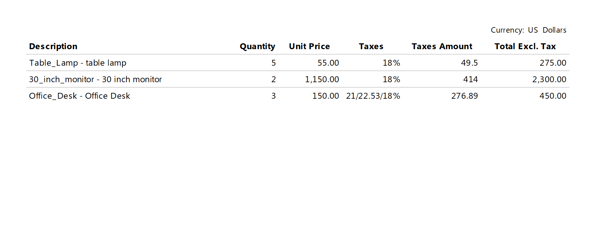Select the 30_inch_monitor description cell
The image size is (595, 233).
(x=95, y=79)
